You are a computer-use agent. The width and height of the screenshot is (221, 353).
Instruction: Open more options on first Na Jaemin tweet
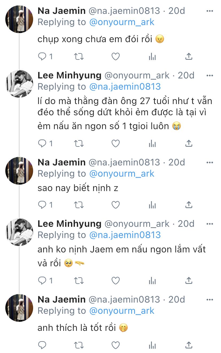pyautogui.click(x=210, y=11)
